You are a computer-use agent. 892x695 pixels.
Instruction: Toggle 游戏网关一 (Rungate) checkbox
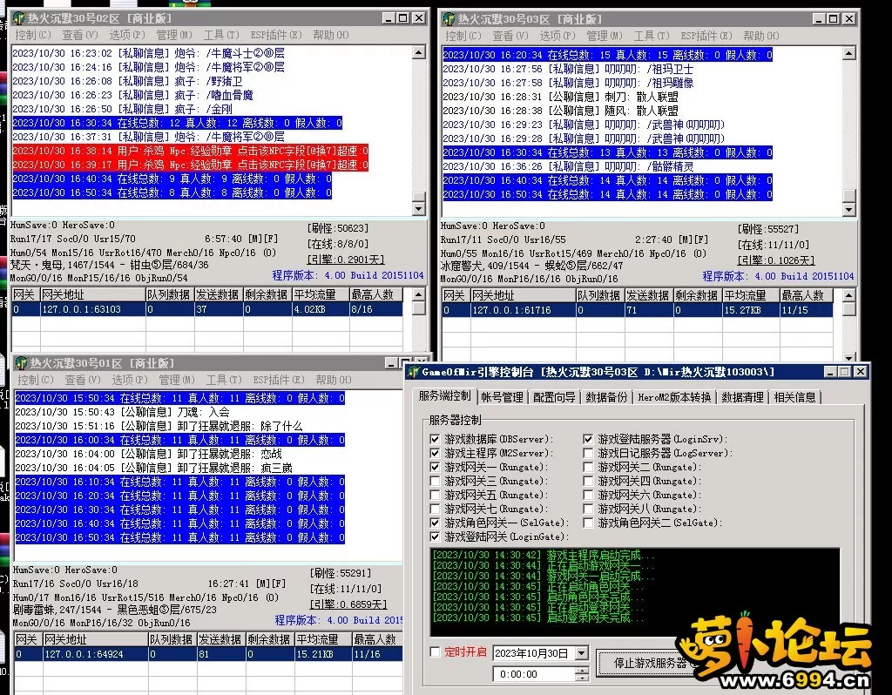pos(436,467)
